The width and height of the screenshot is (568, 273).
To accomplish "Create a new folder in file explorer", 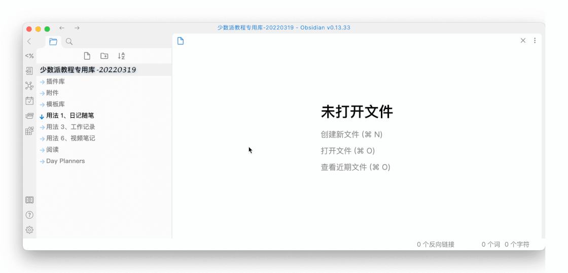I will [x=104, y=56].
